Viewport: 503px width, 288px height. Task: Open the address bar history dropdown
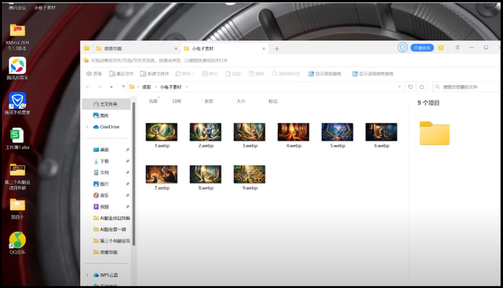[400, 86]
